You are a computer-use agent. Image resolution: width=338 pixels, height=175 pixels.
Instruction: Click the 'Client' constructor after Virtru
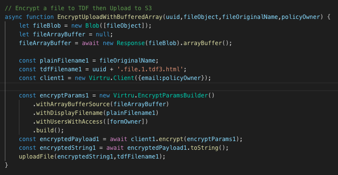tap(124, 78)
